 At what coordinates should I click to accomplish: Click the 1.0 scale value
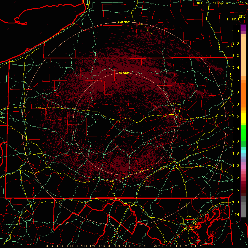(x=236, y=166)
